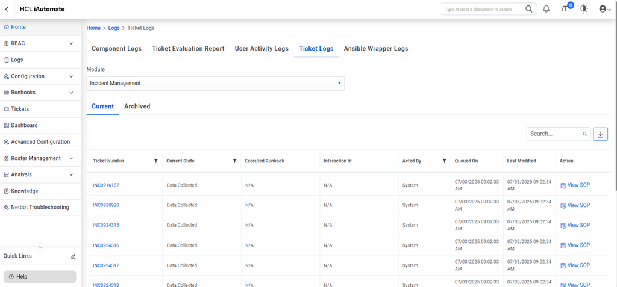This screenshot has width=617, height=287.
Task: Open the user profile account menu
Action: [x=604, y=9]
